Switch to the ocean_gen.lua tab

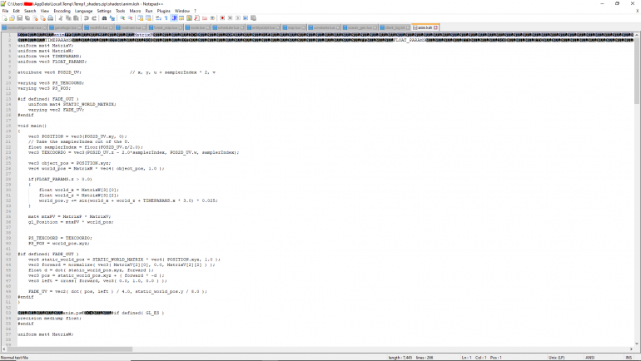pyautogui.click(x=360, y=27)
